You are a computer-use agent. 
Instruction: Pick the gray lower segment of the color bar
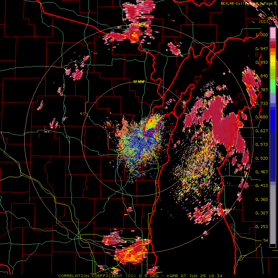point(273,215)
